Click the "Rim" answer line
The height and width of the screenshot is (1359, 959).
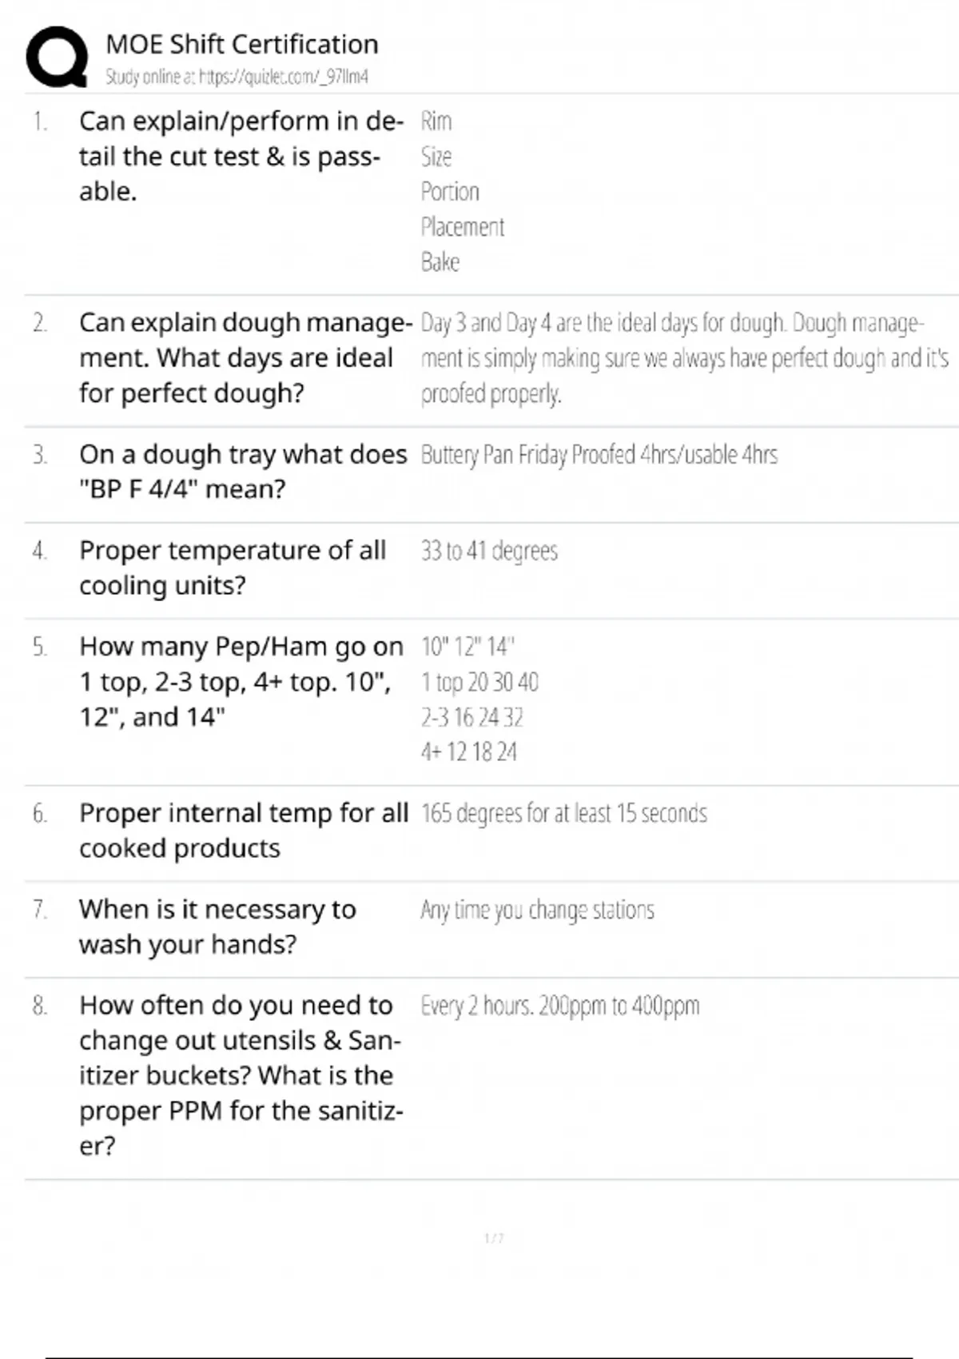tap(436, 122)
